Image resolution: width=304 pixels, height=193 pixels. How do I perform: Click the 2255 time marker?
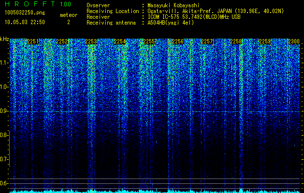click(x=149, y=41)
